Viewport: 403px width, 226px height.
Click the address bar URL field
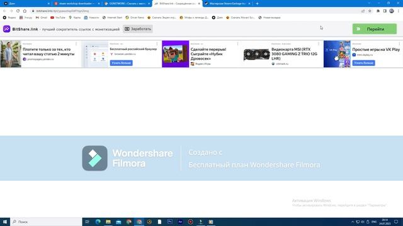click(x=195, y=11)
